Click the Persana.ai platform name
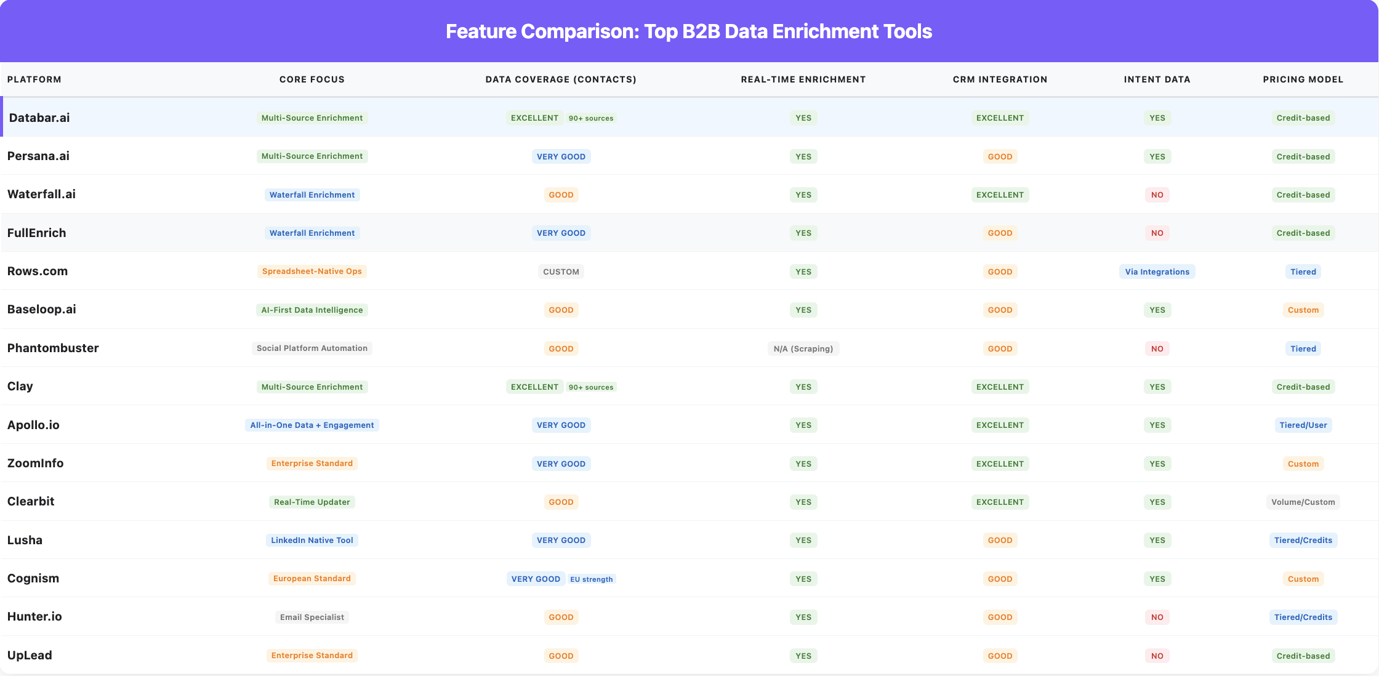Image resolution: width=1379 pixels, height=676 pixels. 38,156
